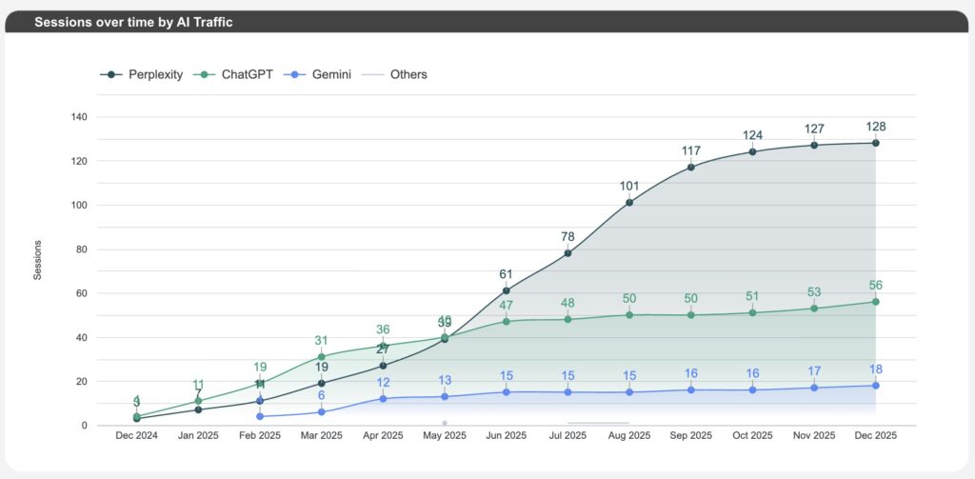
Task: Click the 'Apr 2025' x-axis label
Action: tap(383, 435)
